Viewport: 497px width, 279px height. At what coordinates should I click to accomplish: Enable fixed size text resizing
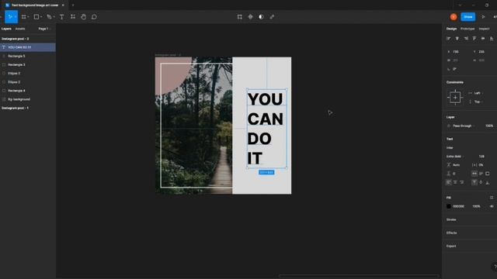tap(488, 174)
